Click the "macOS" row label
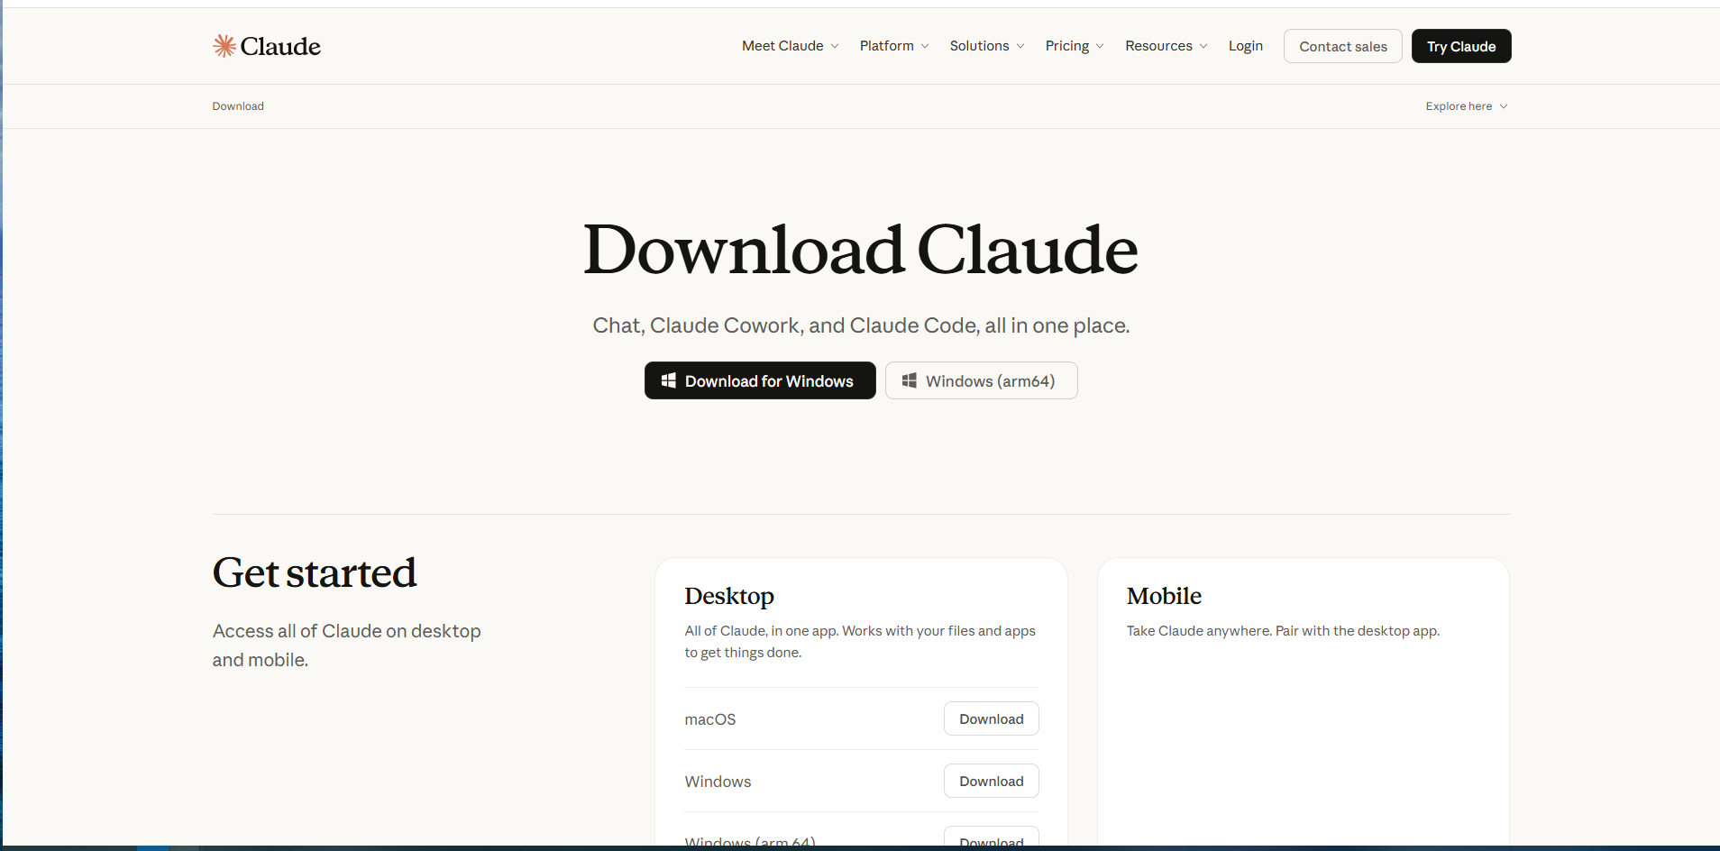Image resolution: width=1720 pixels, height=851 pixels. click(x=709, y=719)
